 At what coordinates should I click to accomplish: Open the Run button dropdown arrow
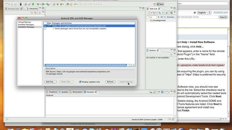(45, 4)
